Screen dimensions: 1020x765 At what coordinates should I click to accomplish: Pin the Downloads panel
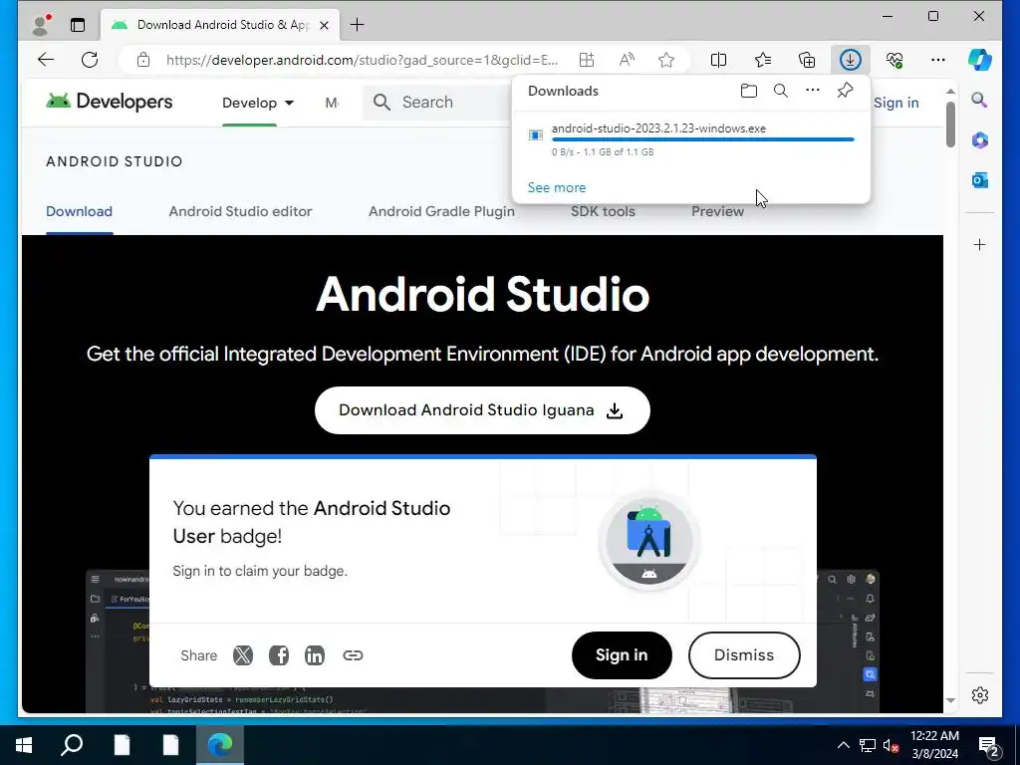pyautogui.click(x=845, y=91)
